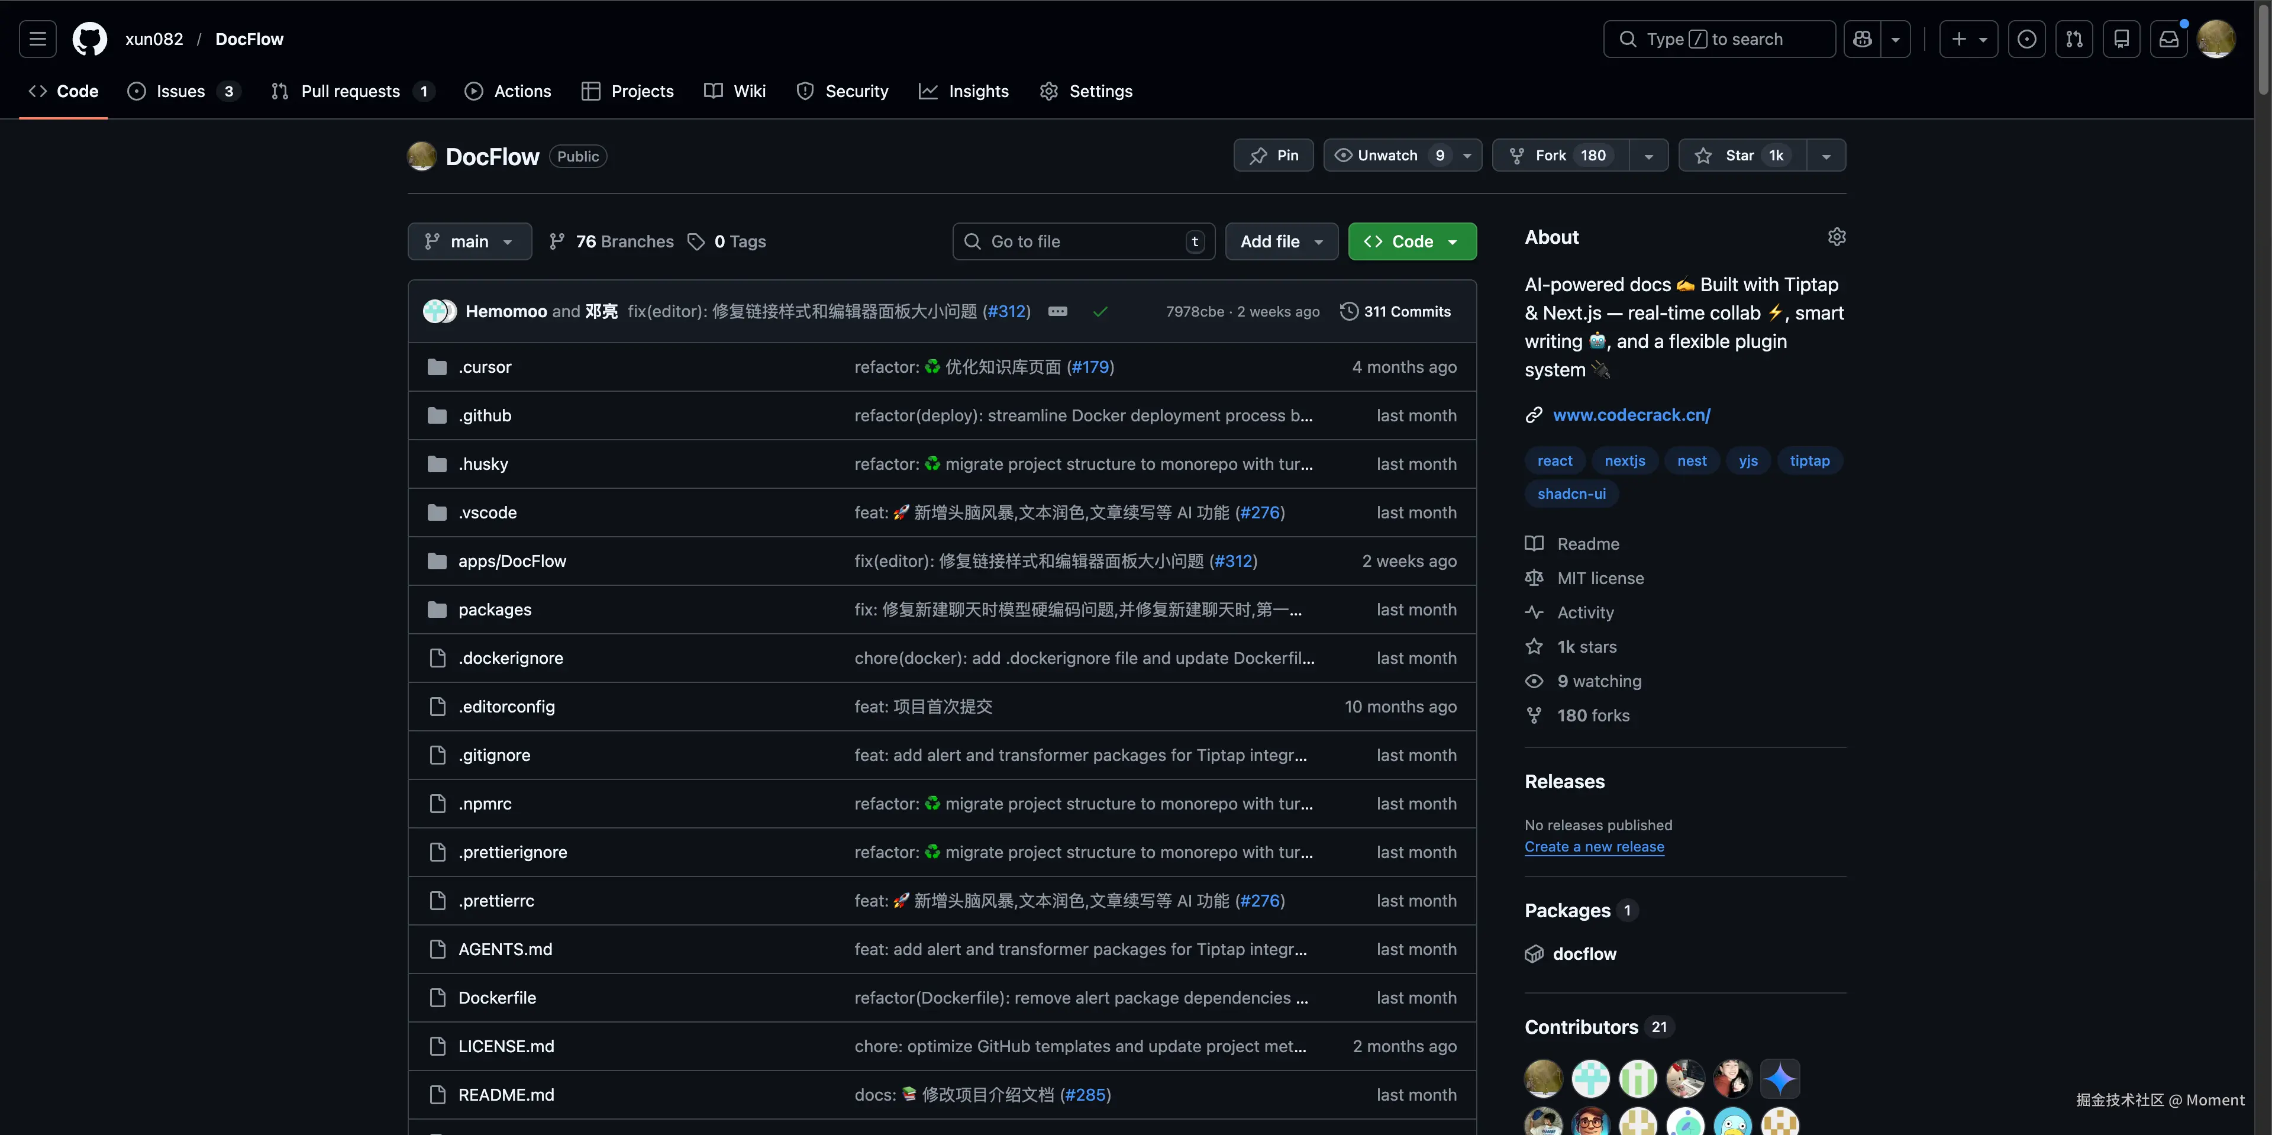Screen dimensions: 2272x1135
Task: Click the GitHub logo icon
Action: pyautogui.click(x=89, y=39)
